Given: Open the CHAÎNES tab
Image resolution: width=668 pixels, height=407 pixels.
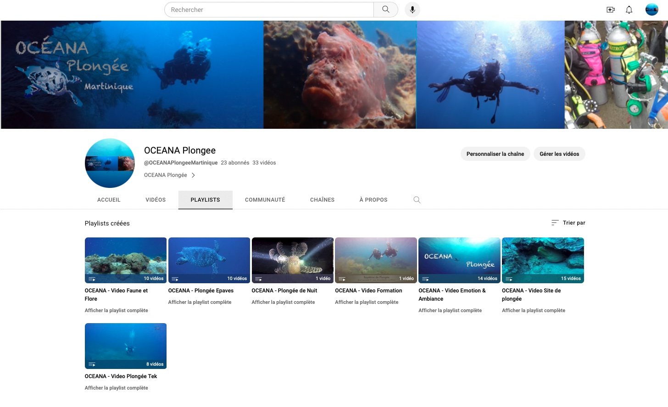Looking at the screenshot, I should tap(322, 200).
